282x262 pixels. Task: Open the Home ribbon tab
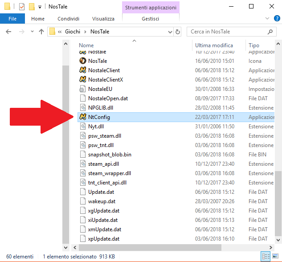tap(38, 19)
